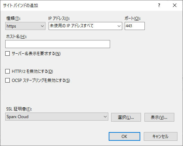Focus the ポート field showing 443
Screen dimensions: 183x146
coord(135,26)
